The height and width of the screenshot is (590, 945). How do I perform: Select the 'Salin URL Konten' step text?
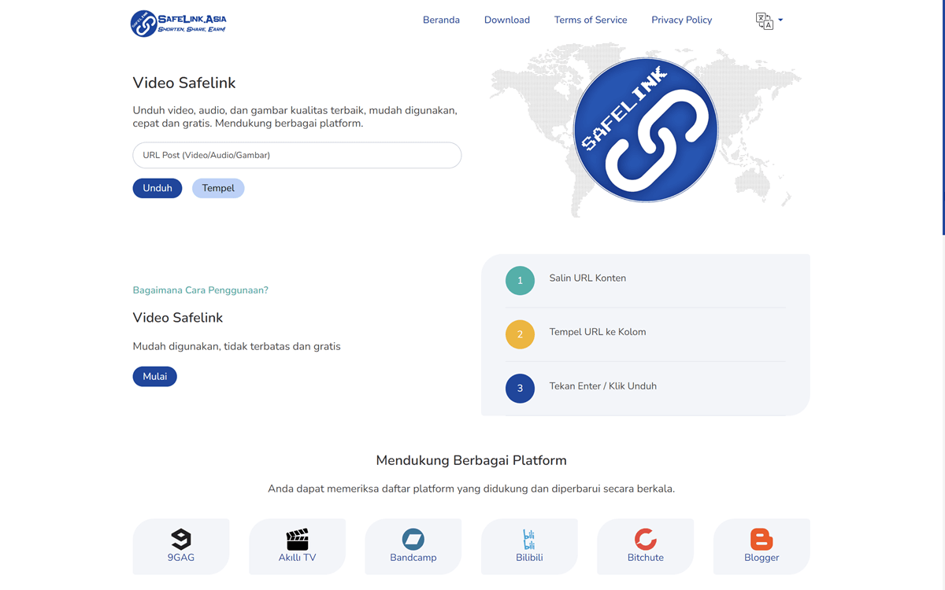point(587,278)
